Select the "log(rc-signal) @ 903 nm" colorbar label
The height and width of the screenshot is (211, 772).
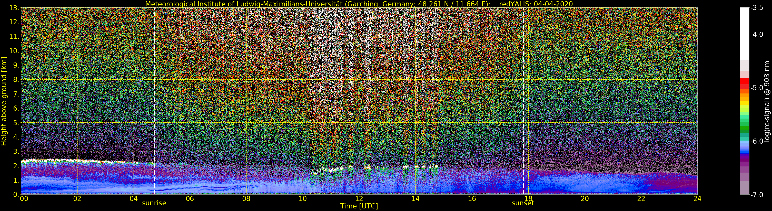click(x=767, y=101)
